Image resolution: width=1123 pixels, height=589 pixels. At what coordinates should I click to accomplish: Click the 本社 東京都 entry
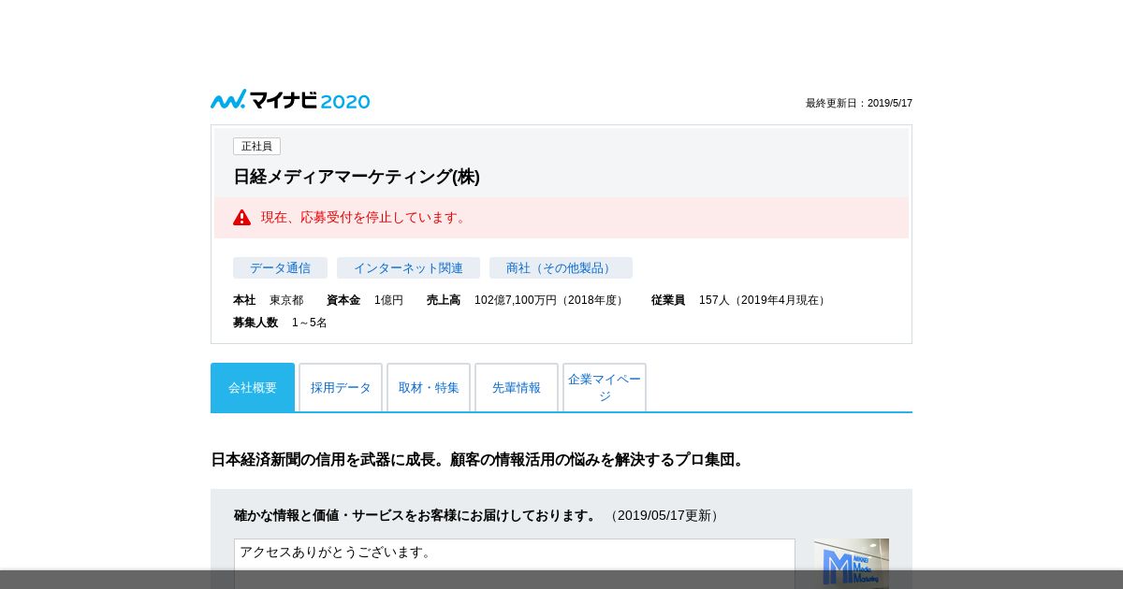(268, 300)
